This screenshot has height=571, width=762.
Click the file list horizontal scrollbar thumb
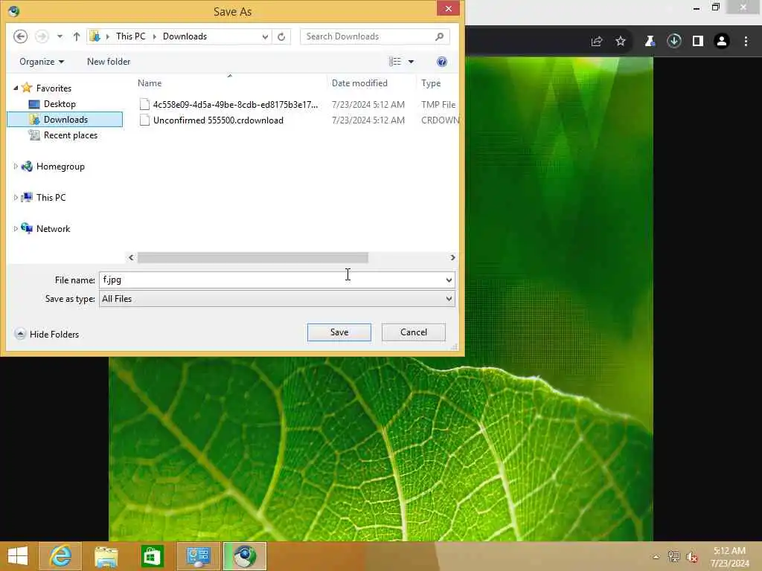[253, 257]
